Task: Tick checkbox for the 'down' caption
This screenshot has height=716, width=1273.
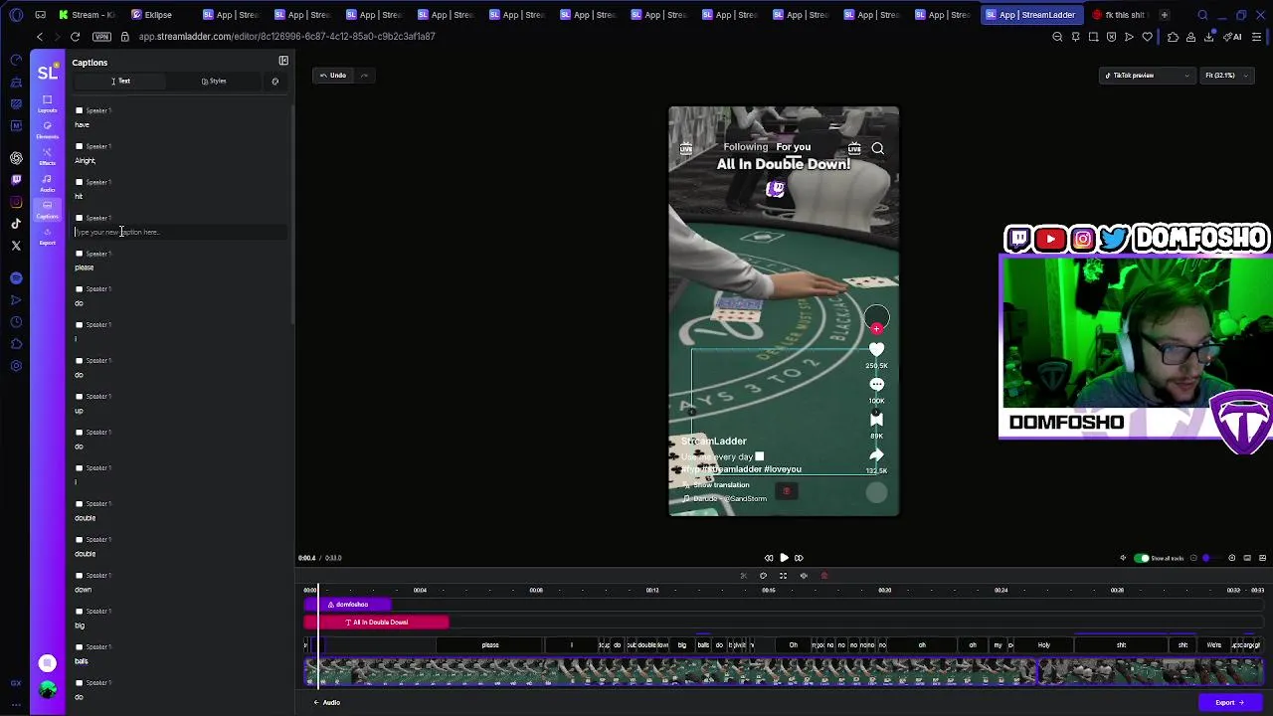Action: point(80,576)
